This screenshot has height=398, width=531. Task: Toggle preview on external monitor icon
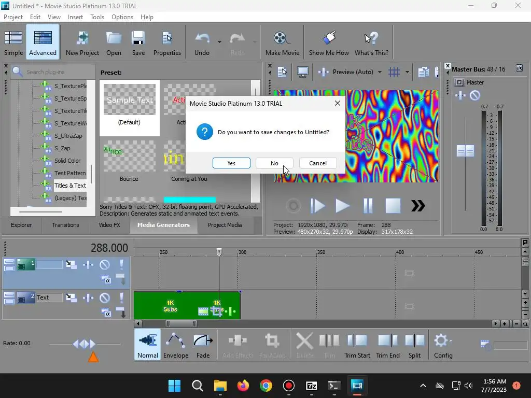(302, 72)
